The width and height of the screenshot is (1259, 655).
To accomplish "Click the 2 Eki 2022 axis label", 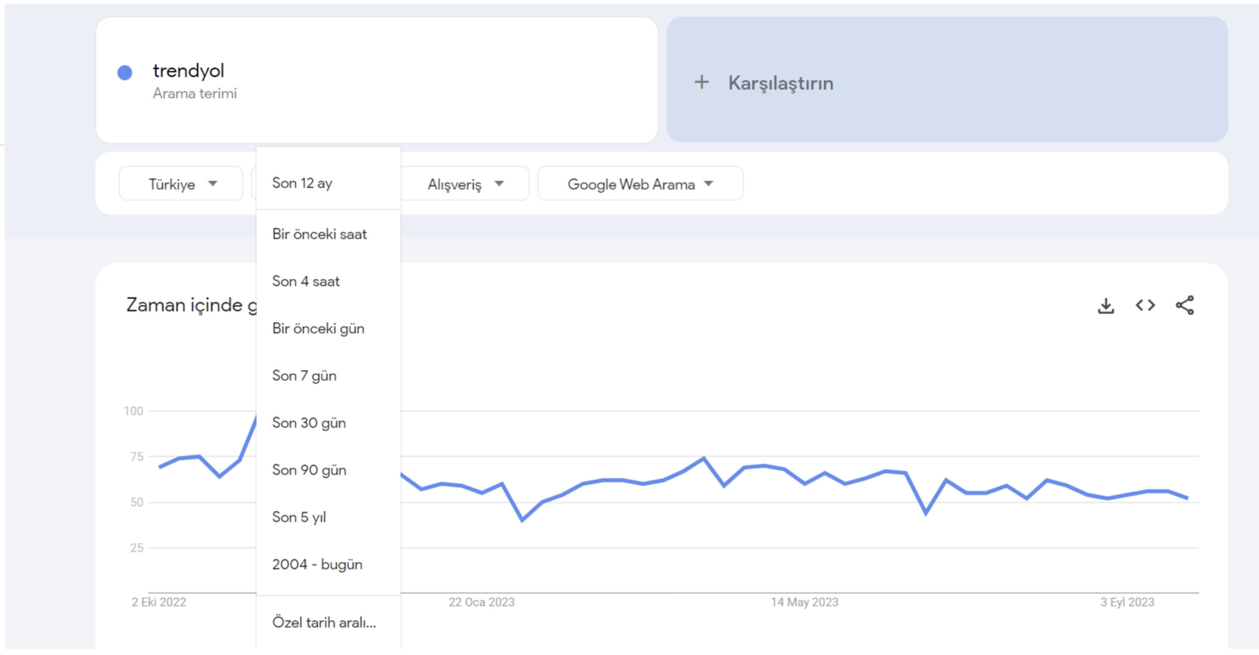I will point(159,602).
